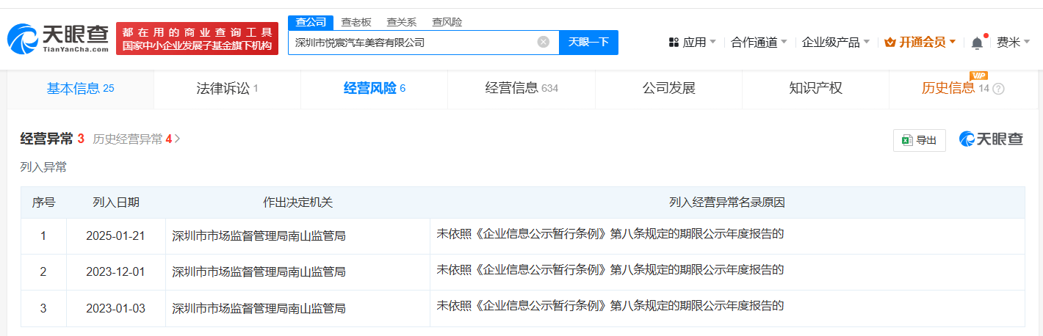The image size is (1043, 336).
Task: Click the Excel icon on 导出
Action: (907, 140)
